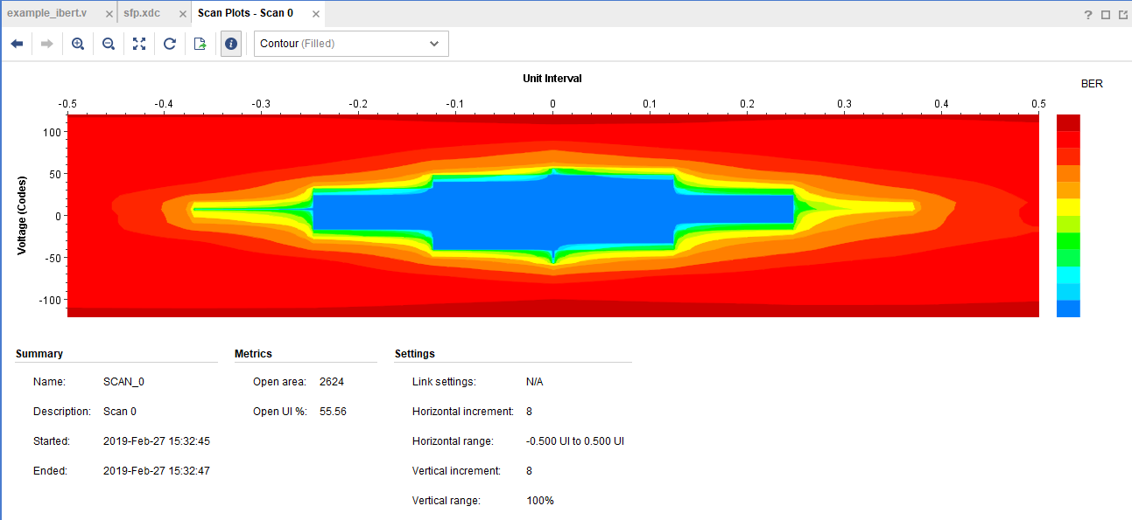Click the forward arrow toolbar icon
The height and width of the screenshot is (520, 1132).
47,44
